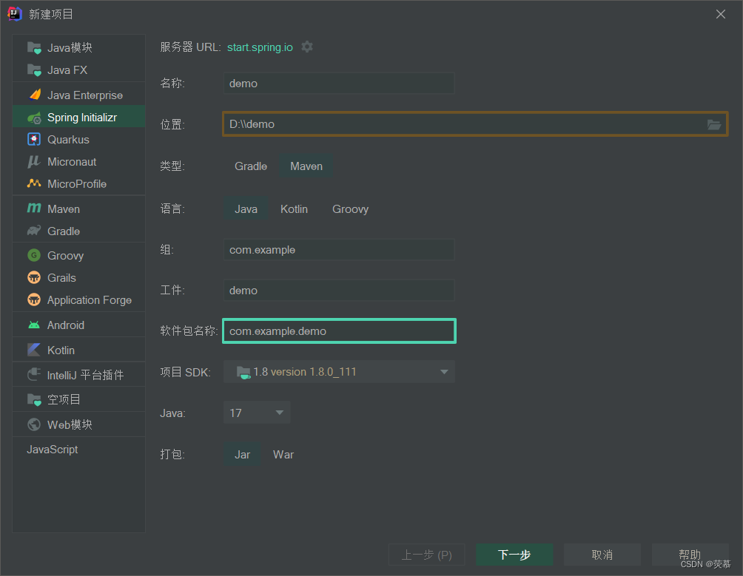Open the start.spring.io server link
This screenshot has width=743, height=576.
tap(260, 47)
